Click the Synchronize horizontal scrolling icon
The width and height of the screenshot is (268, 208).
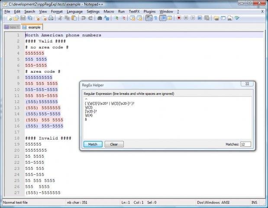click(139, 18)
